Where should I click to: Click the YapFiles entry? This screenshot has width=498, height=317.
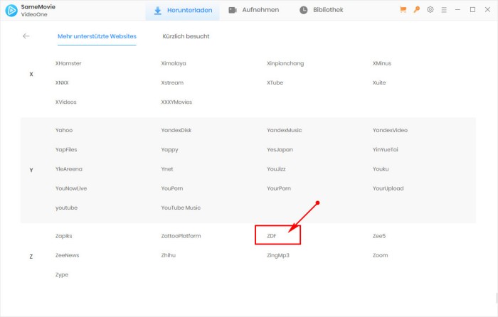tap(66, 150)
